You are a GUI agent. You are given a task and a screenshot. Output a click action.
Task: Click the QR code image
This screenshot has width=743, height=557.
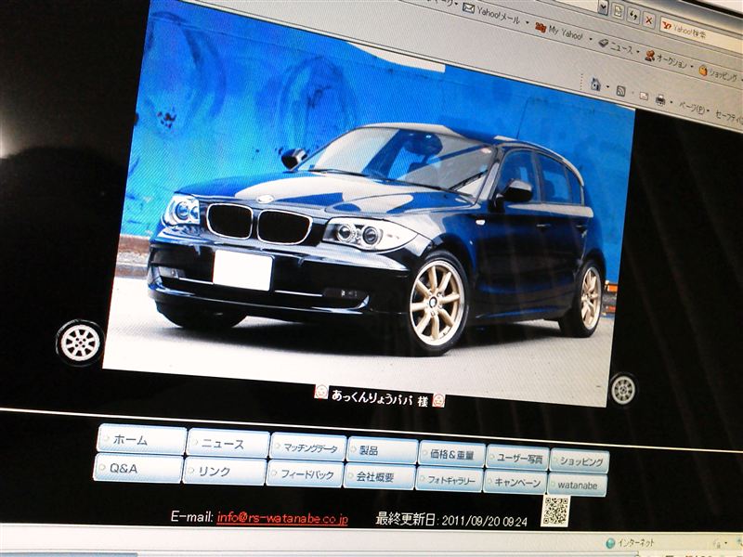click(554, 512)
